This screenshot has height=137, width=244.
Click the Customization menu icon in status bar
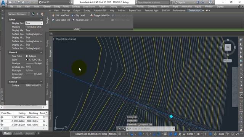tap(241, 134)
